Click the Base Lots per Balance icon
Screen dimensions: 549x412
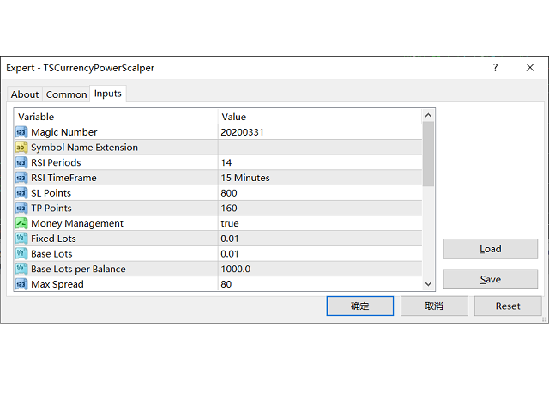21,269
